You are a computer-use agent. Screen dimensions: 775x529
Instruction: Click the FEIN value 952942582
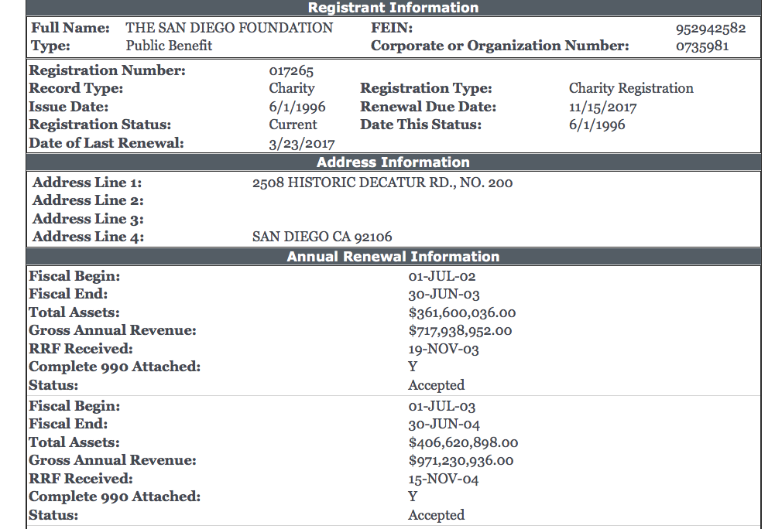[x=711, y=29]
